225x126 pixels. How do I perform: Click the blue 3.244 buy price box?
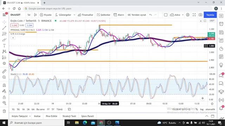tap(30, 25)
